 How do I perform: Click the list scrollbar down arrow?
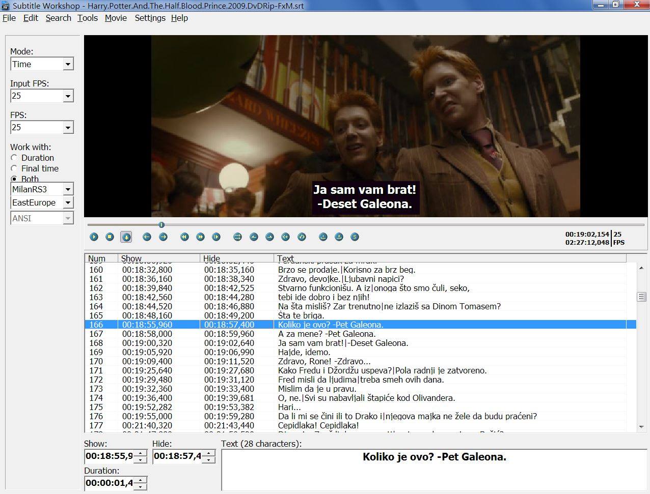coord(641,427)
